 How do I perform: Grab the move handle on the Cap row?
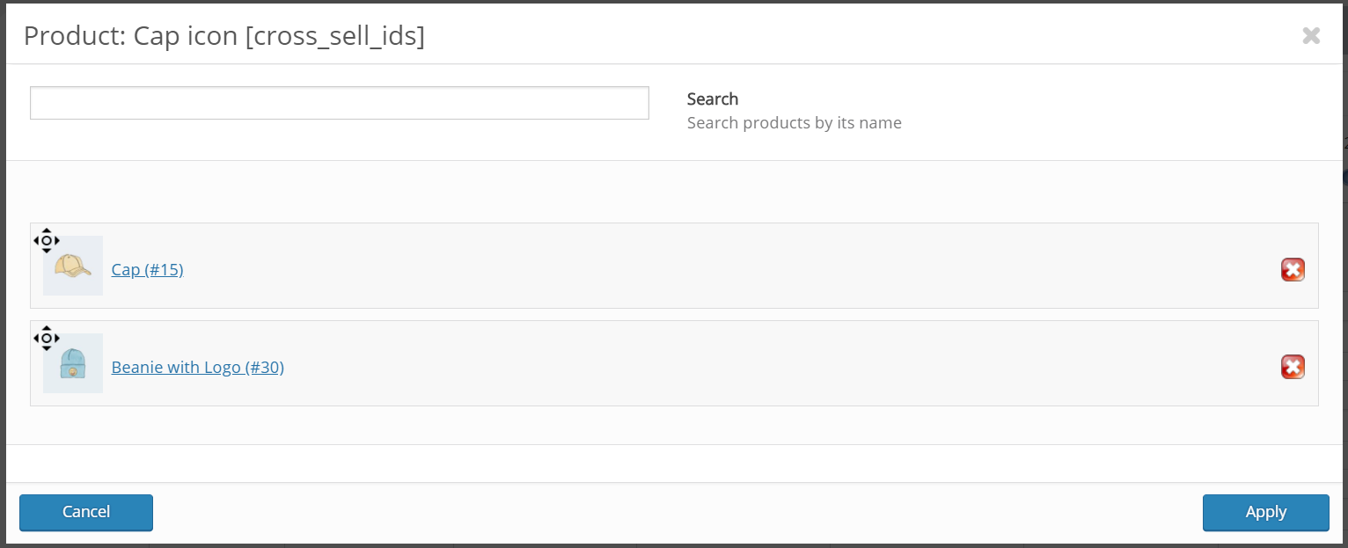pos(47,240)
